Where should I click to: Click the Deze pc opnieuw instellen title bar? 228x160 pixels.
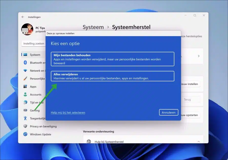[x=113, y=33]
